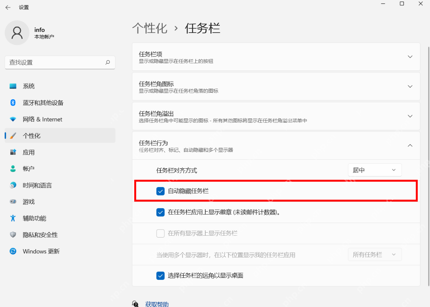This screenshot has height=307, width=430.
Task: Open the 所有任务栏 dropdown
Action: pos(375,254)
